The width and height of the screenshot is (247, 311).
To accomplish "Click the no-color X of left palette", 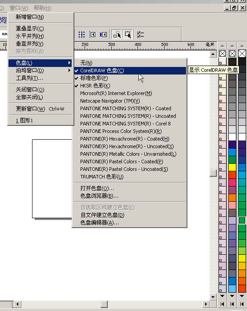I will pos(223,54).
